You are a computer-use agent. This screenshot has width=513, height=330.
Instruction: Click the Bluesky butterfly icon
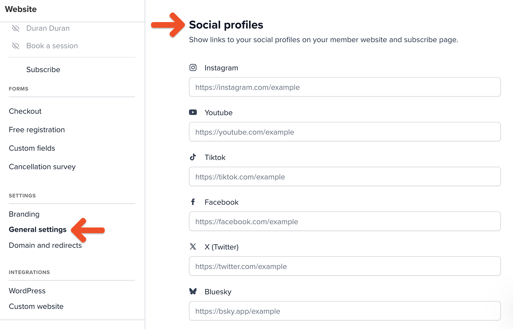coord(193,291)
